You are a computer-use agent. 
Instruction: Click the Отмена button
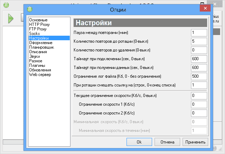click(167, 142)
